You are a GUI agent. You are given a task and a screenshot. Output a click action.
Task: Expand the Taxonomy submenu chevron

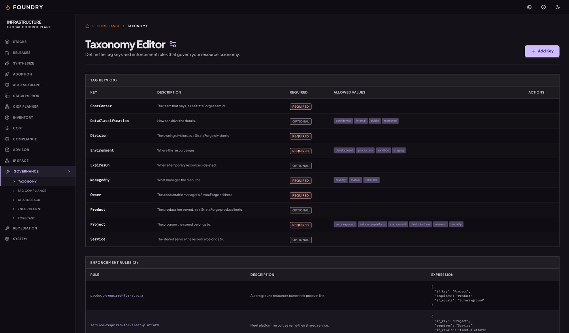coord(14,181)
